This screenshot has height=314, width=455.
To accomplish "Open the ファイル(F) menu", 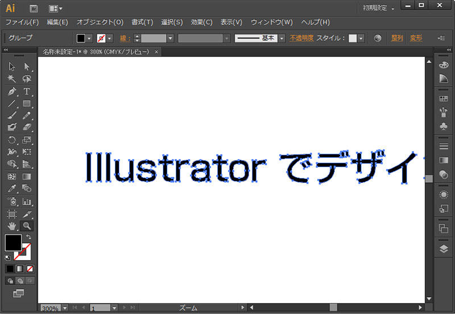I will (22, 22).
